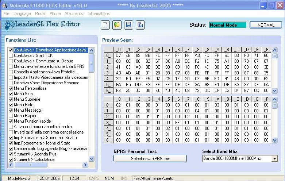Click the Functions List vertical scrollbar thumb

click(92, 63)
